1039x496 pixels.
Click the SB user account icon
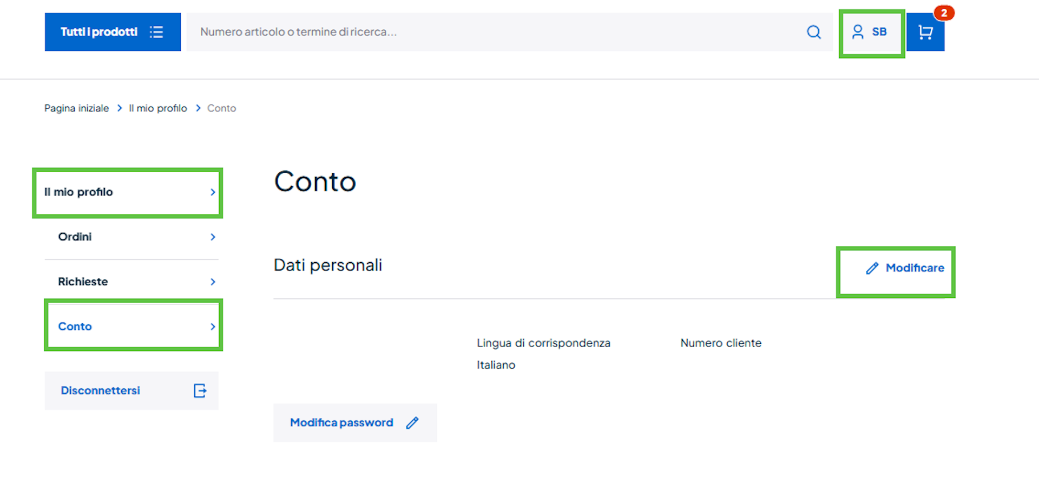(858, 32)
